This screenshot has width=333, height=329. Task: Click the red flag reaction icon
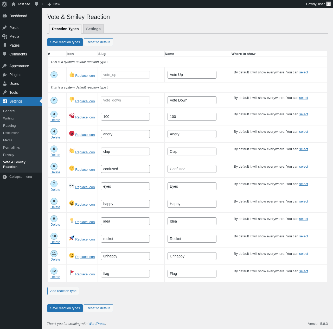click(72, 273)
